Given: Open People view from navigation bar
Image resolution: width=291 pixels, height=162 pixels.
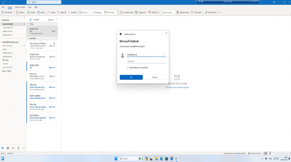Looking at the screenshot, I should [13, 148].
